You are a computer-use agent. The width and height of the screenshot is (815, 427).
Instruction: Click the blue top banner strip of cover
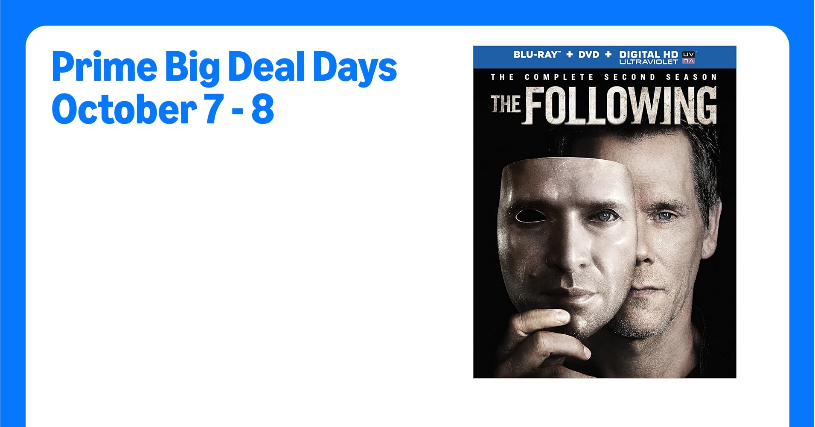pyautogui.click(x=605, y=57)
